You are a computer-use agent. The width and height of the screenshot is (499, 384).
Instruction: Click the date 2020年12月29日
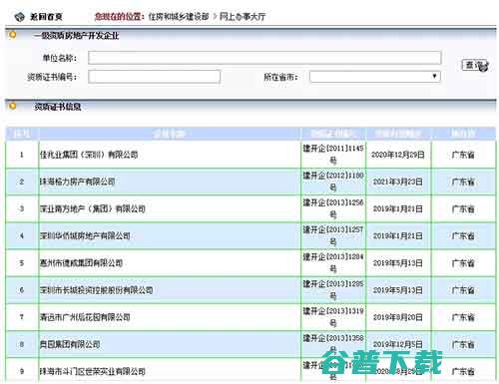pyautogui.click(x=398, y=155)
